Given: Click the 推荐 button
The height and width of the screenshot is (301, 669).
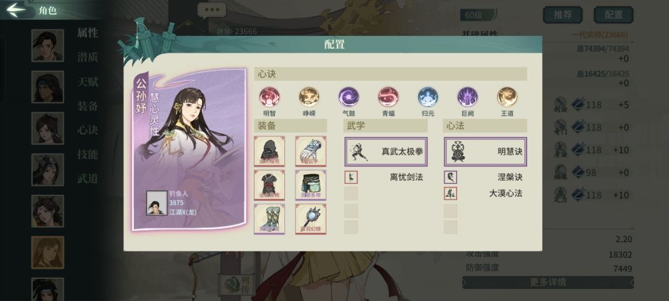Looking at the screenshot, I should (562, 15).
